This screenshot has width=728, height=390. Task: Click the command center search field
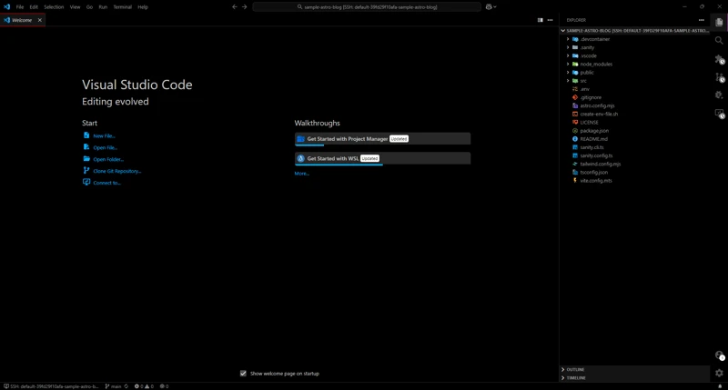point(367,7)
